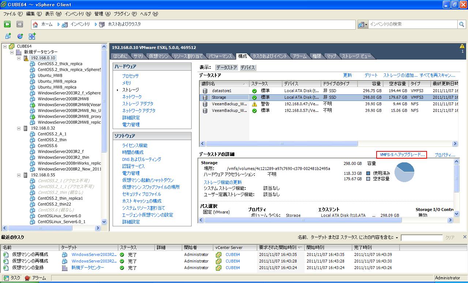Collapse the 192.168.0.32 host node
Screen dimensions: 468x283
[x=19, y=128]
